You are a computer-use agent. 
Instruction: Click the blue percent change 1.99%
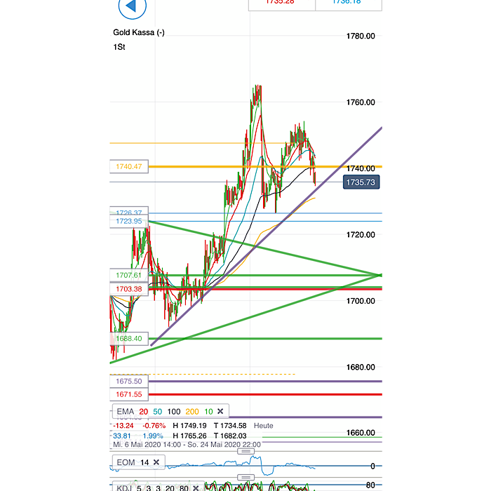[x=153, y=436]
